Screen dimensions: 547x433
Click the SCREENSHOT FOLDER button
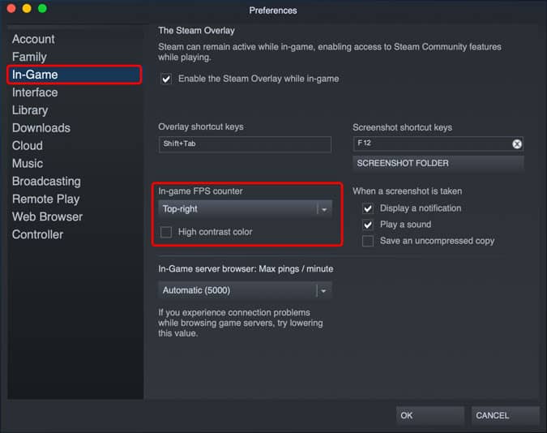point(438,164)
